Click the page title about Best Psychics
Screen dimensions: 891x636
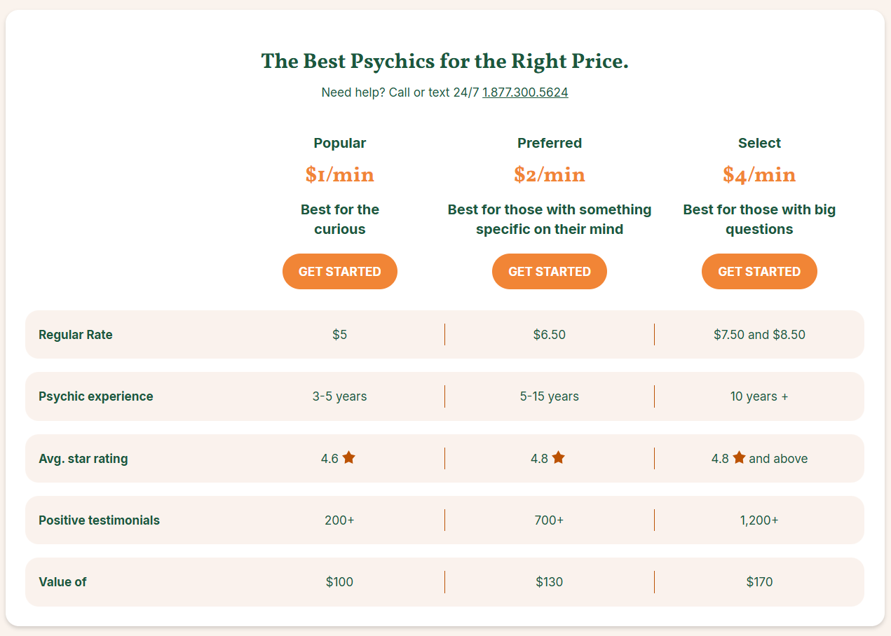444,62
